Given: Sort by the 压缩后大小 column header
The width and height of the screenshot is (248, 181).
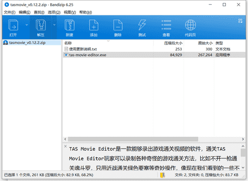Looking at the screenshot, I should pos(169,43).
